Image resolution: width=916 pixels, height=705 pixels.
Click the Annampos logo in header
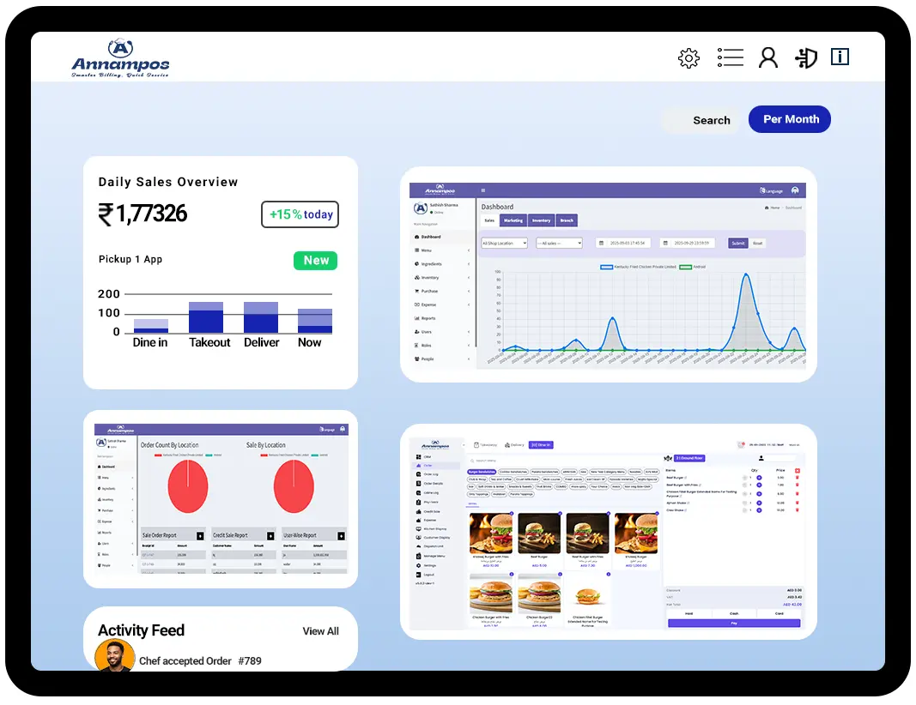coord(120,58)
